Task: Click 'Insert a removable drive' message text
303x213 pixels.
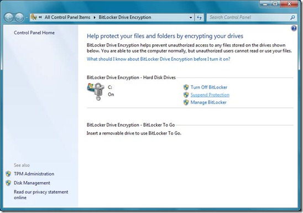Action: pos(134,133)
